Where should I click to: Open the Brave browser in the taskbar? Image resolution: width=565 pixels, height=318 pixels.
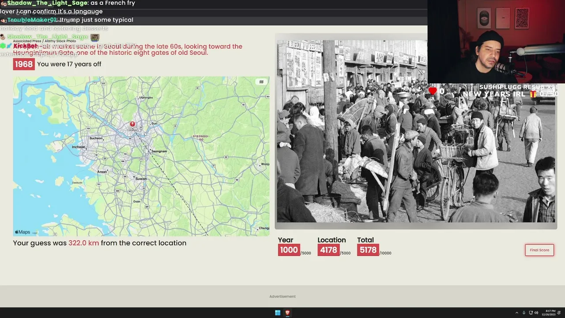tap(287, 313)
